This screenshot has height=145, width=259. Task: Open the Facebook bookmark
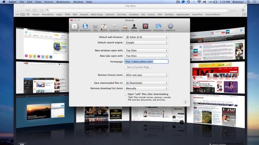(x=134, y=14)
